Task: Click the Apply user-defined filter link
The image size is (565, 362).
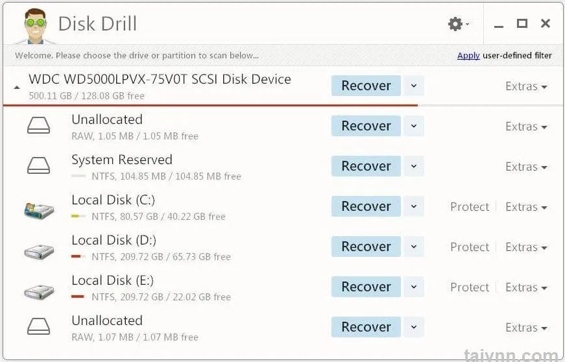Action: click(x=468, y=56)
